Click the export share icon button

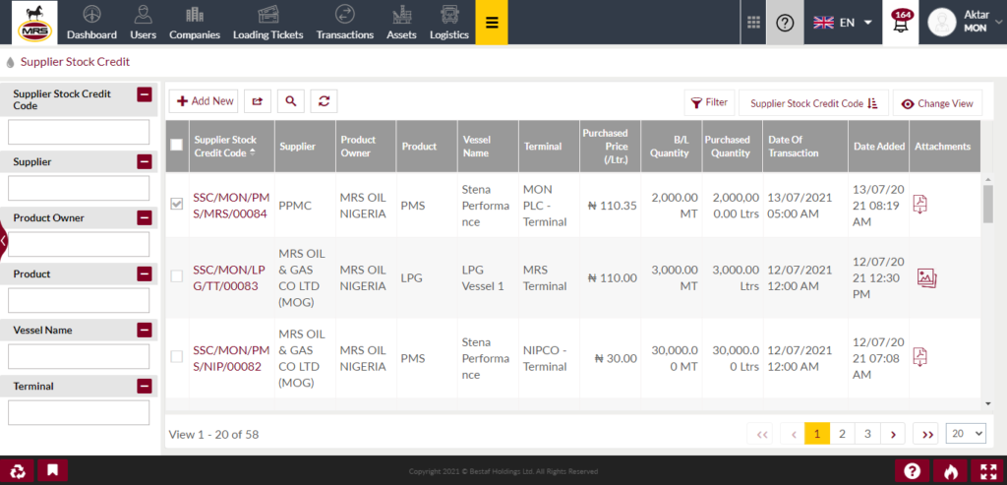pos(258,101)
